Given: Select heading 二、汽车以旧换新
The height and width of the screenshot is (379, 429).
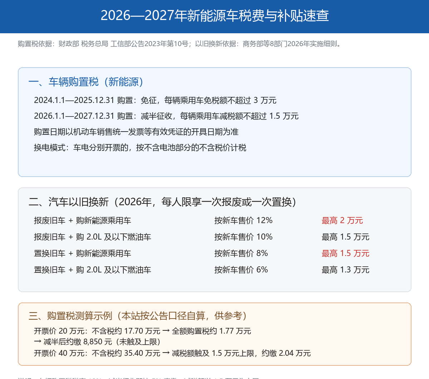Looking at the screenshot, I should 162,202.
